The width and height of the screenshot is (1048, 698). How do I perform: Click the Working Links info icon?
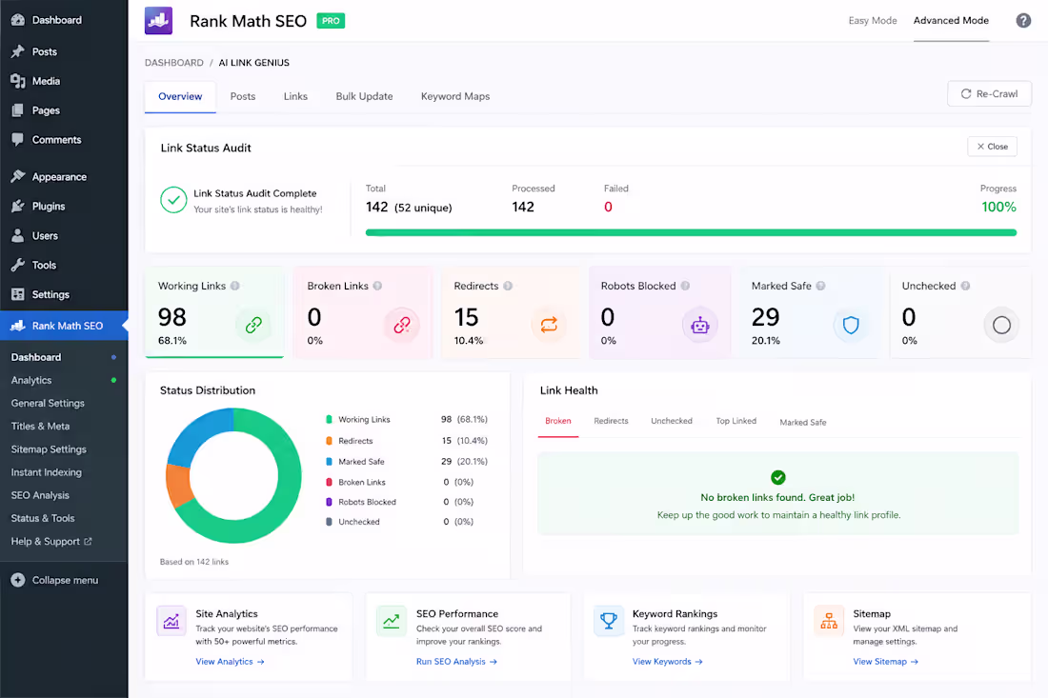[234, 286]
